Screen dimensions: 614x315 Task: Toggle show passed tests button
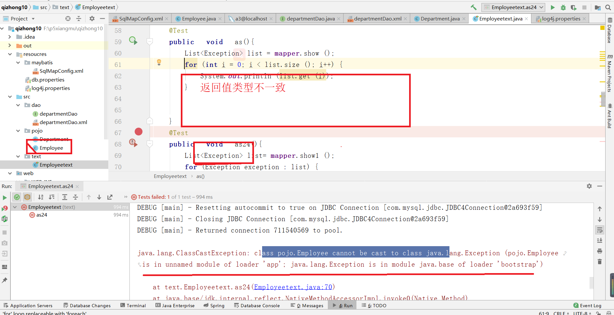(17, 197)
